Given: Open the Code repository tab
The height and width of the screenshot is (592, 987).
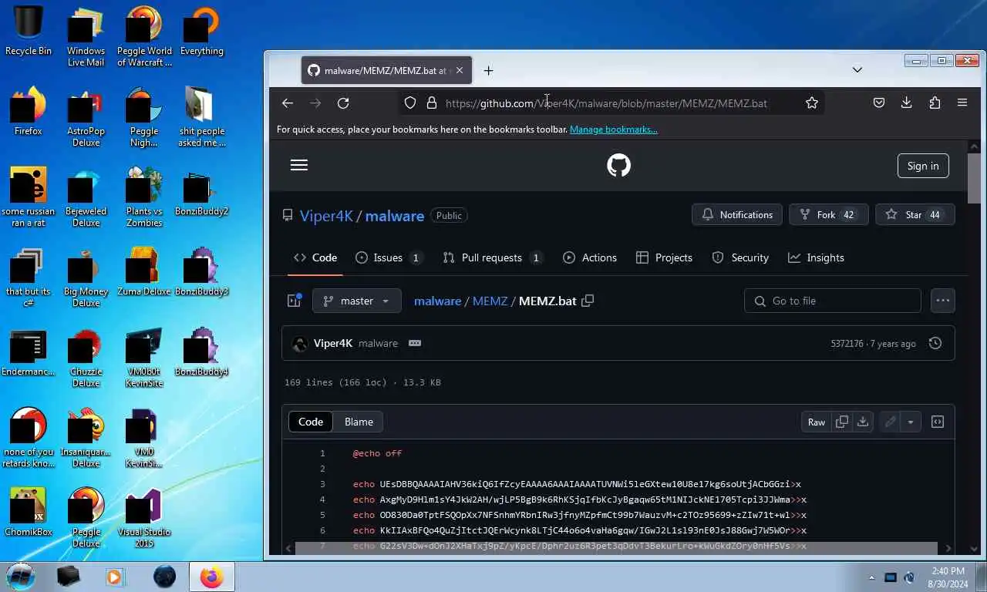Looking at the screenshot, I should pyautogui.click(x=315, y=257).
